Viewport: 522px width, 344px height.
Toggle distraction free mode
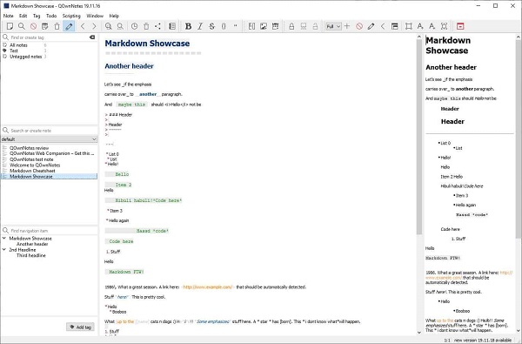[x=409, y=26]
